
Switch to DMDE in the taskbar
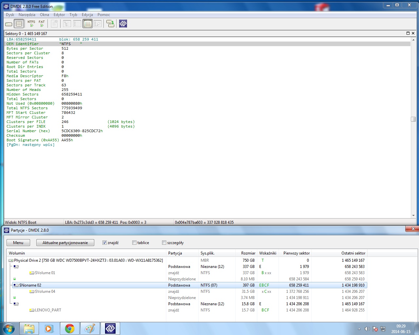pos(110,328)
